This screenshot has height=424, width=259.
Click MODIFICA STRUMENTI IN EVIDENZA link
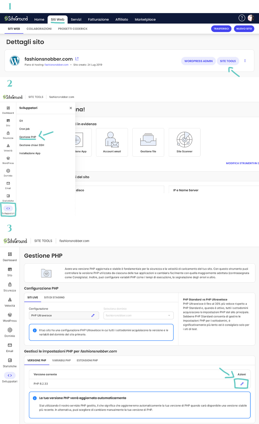point(242,163)
